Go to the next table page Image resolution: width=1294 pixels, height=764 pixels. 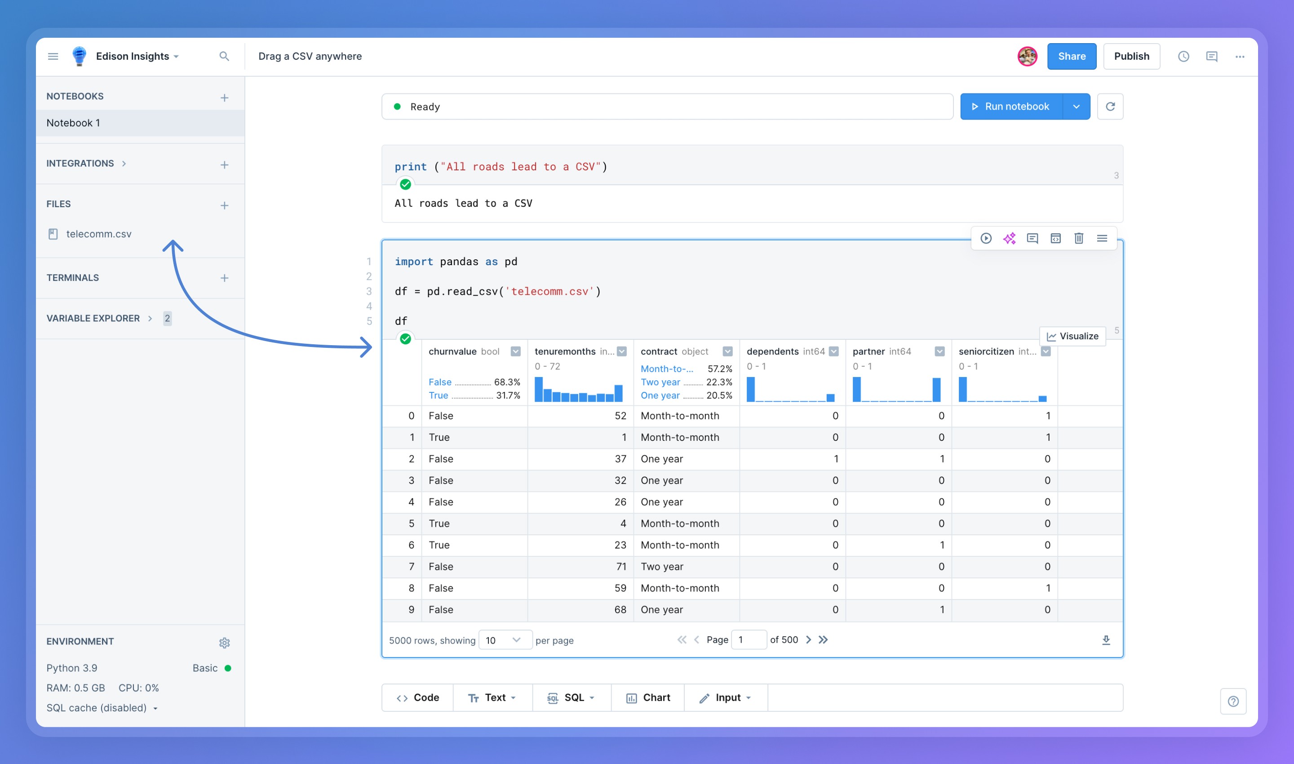(808, 640)
